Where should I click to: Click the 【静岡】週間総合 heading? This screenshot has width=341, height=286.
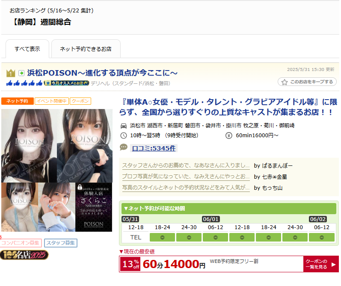(x=41, y=22)
